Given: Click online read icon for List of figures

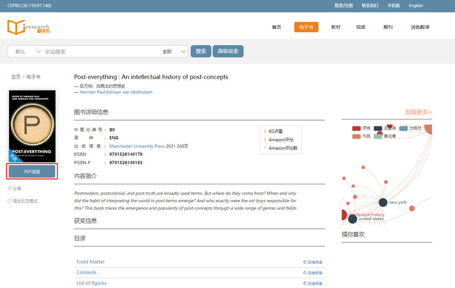Looking at the screenshot, I should tap(305, 283).
